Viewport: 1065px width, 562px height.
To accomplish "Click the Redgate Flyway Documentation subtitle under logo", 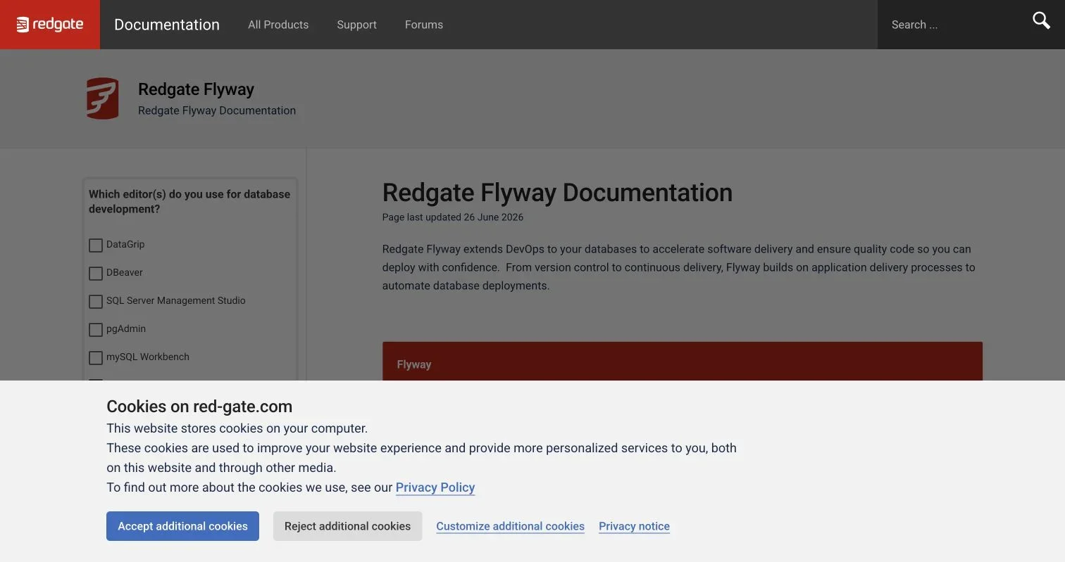I will coord(217,110).
